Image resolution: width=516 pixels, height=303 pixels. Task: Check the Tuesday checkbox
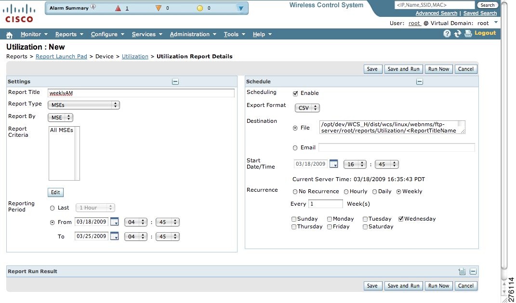coord(365,219)
